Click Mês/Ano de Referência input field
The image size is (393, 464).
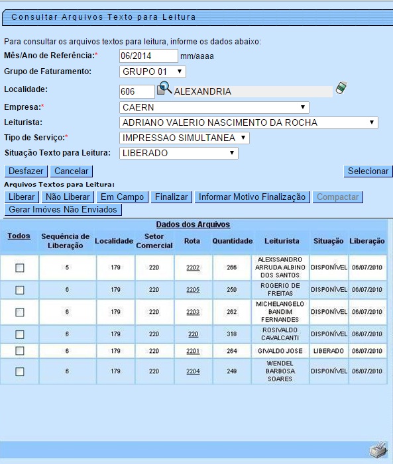[148, 56]
